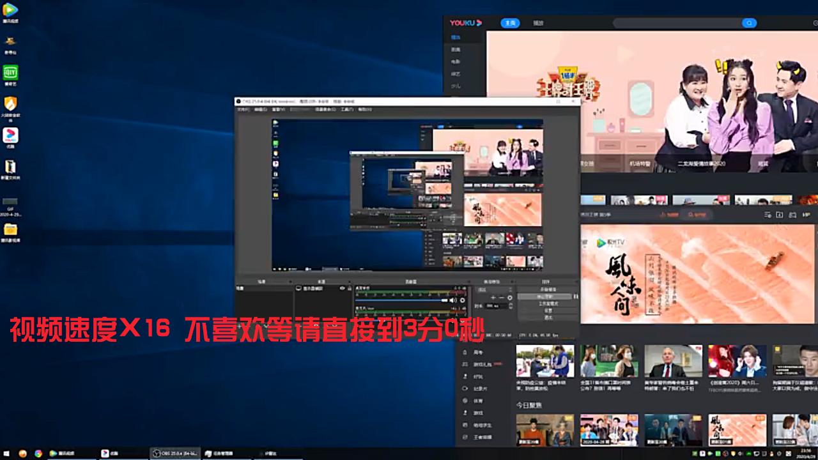Click 开始推流 button in OBS controls
818x460 pixels.
click(548, 289)
